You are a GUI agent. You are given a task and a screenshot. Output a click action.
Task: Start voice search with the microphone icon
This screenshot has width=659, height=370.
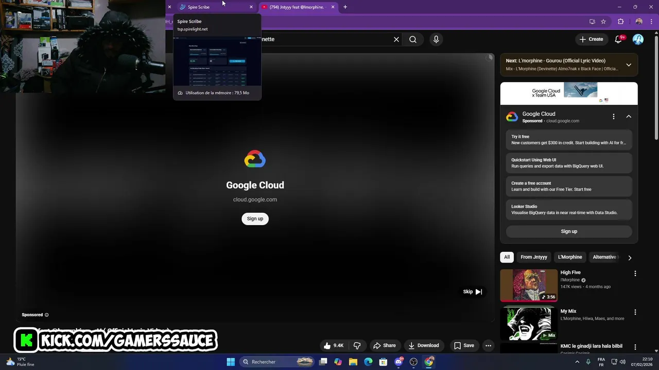coord(436,39)
